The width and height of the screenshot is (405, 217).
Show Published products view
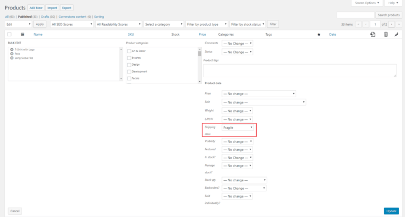(25, 17)
